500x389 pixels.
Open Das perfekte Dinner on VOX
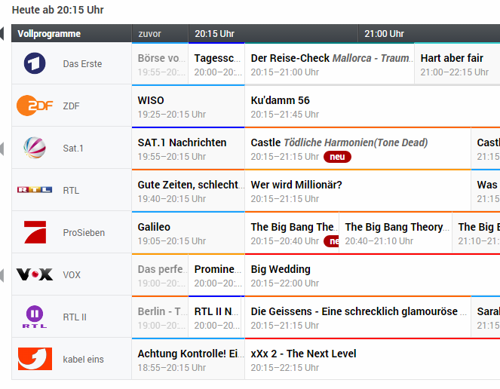point(160,275)
